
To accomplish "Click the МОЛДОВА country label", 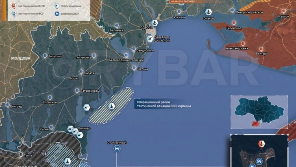I will 20,59.
